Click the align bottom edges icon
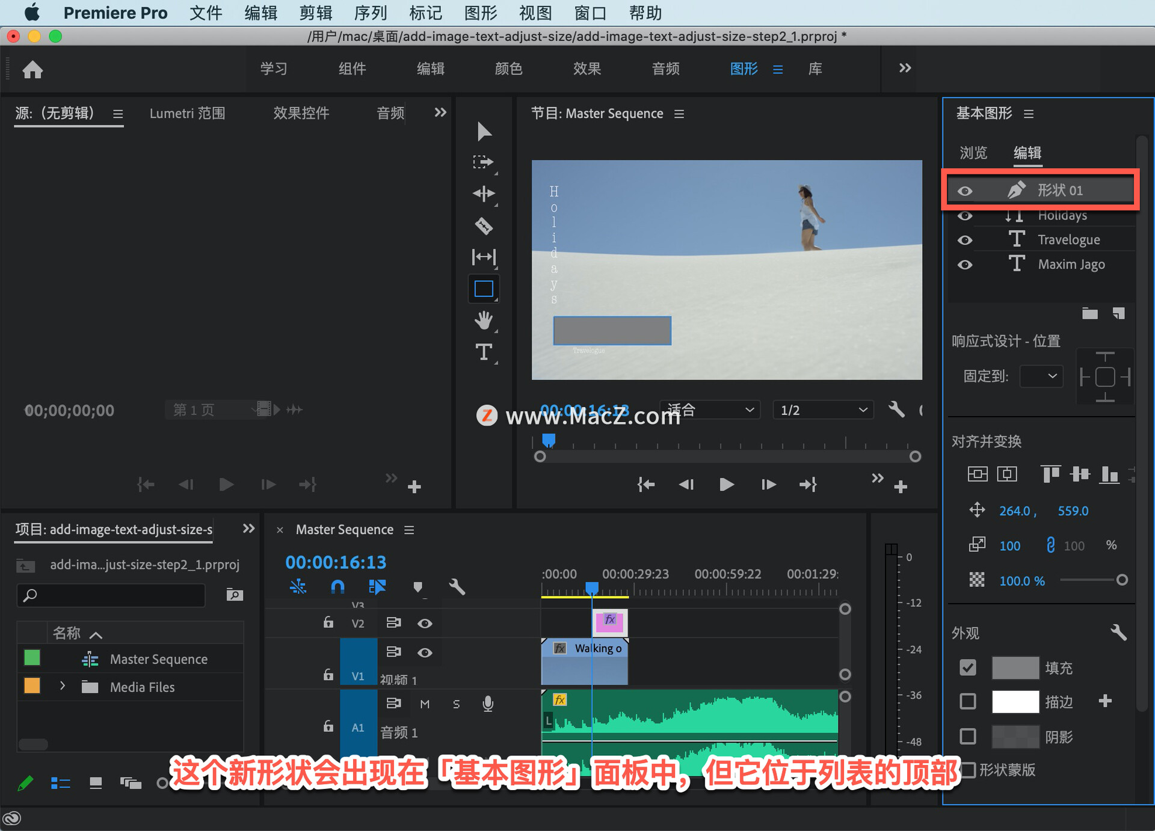Viewport: 1155px width, 831px height. pos(1109,474)
